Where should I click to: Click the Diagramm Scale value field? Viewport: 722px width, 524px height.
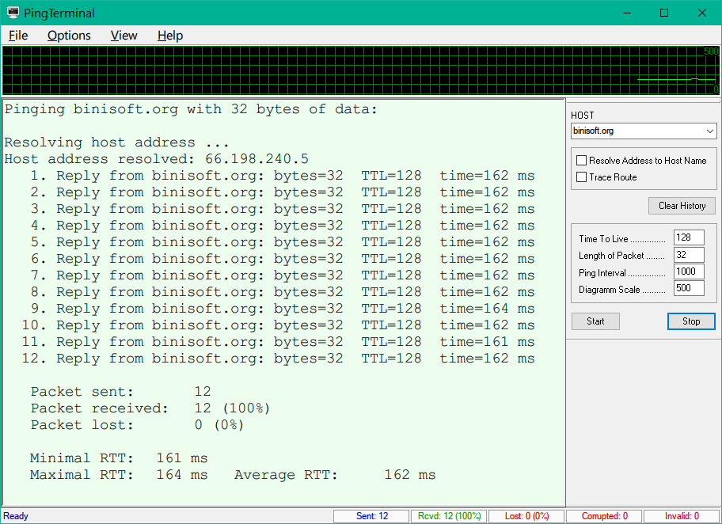point(689,288)
